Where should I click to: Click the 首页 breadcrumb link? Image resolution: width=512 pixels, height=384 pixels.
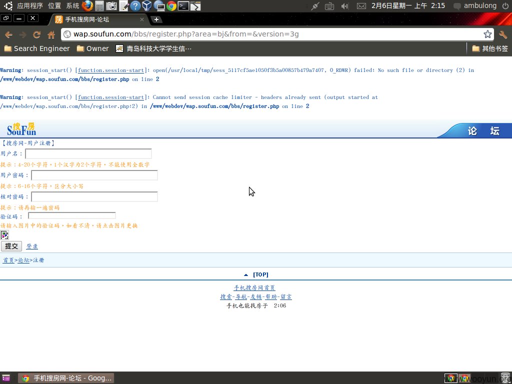coord(8,260)
